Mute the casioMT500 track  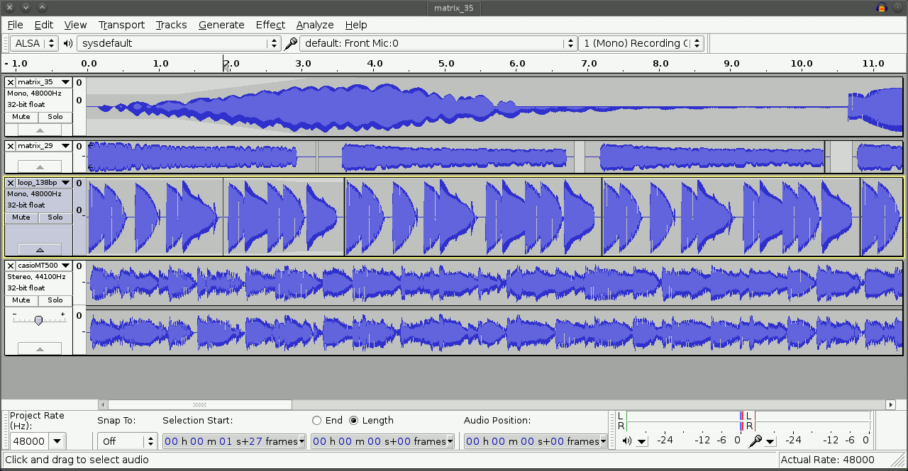(21, 300)
